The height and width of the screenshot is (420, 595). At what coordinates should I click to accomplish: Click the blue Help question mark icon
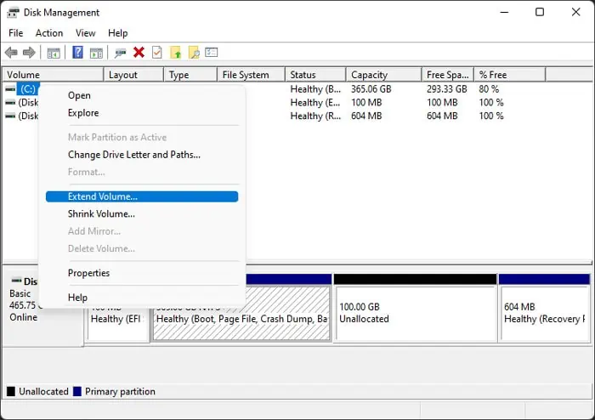[x=78, y=53]
